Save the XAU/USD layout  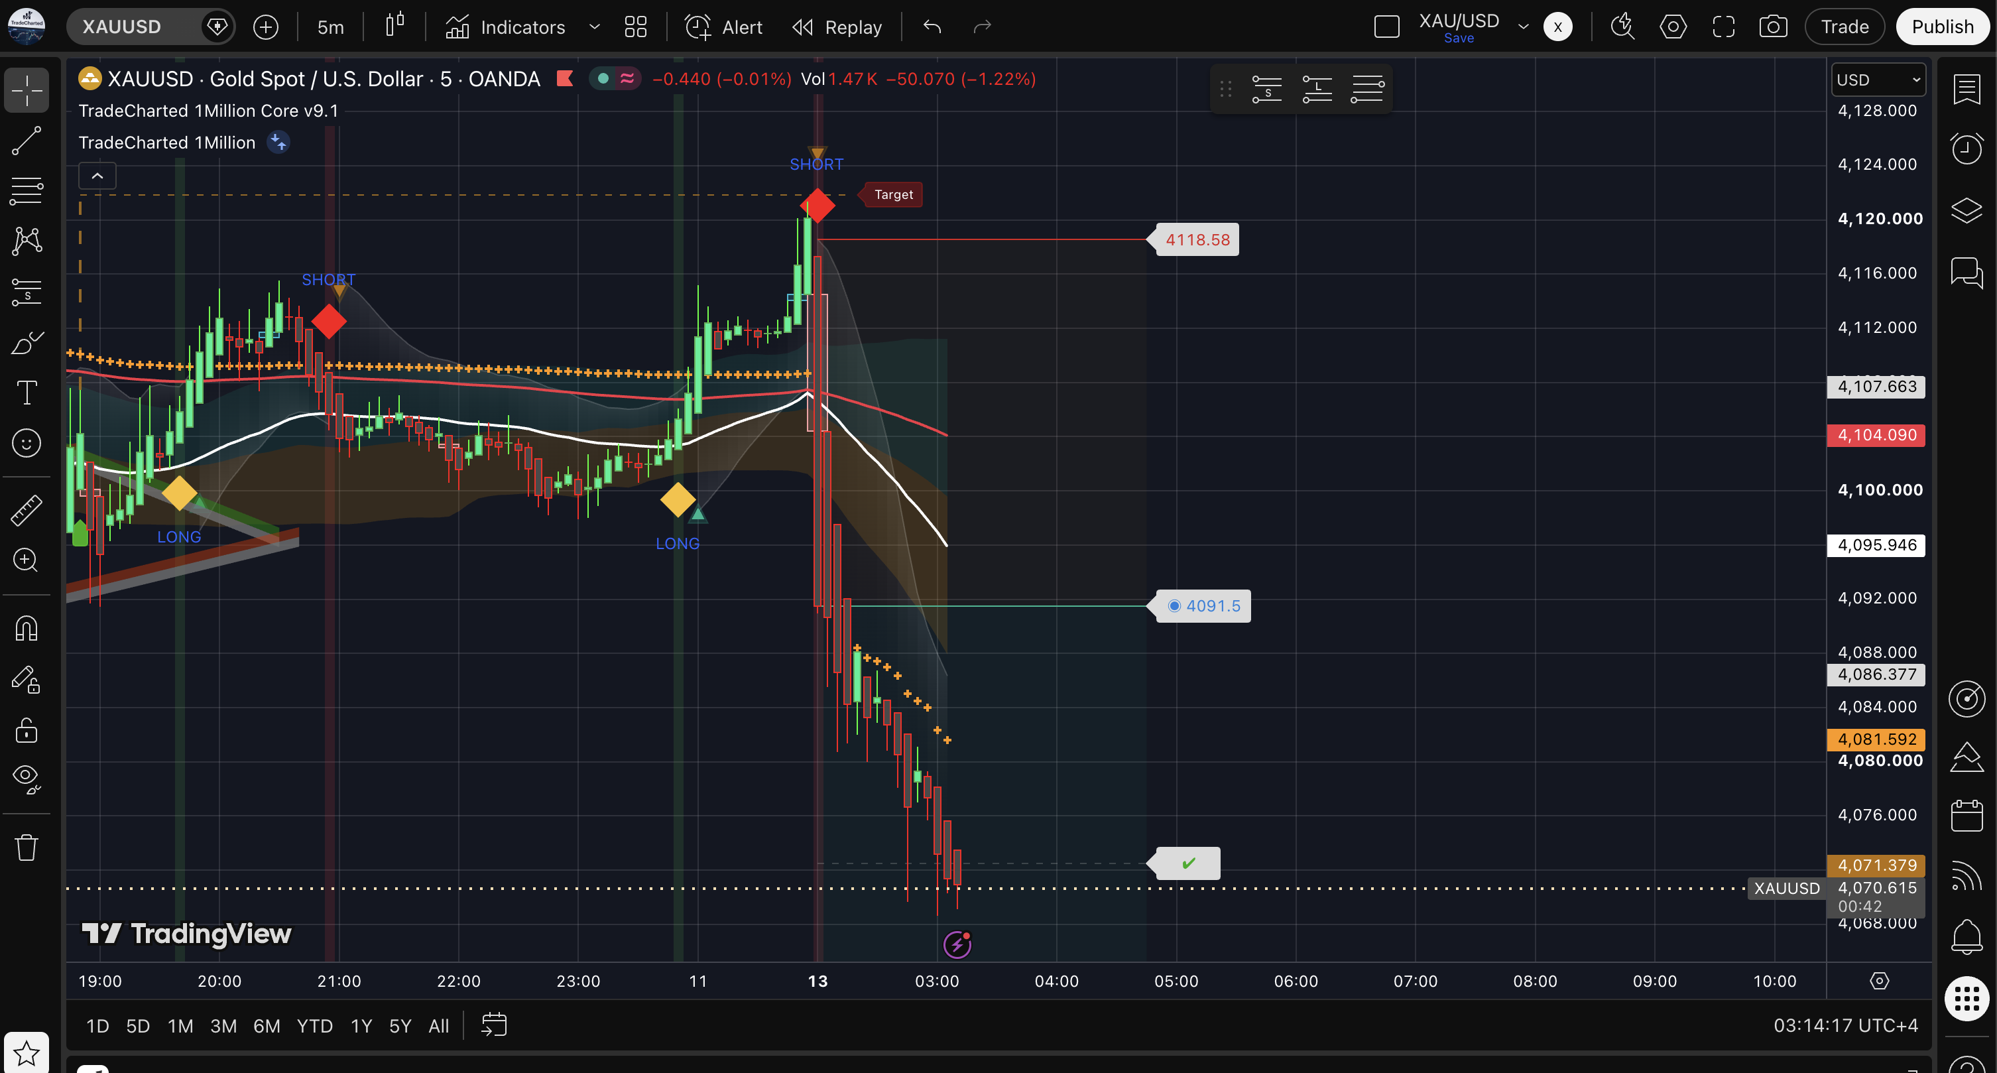point(1458,38)
